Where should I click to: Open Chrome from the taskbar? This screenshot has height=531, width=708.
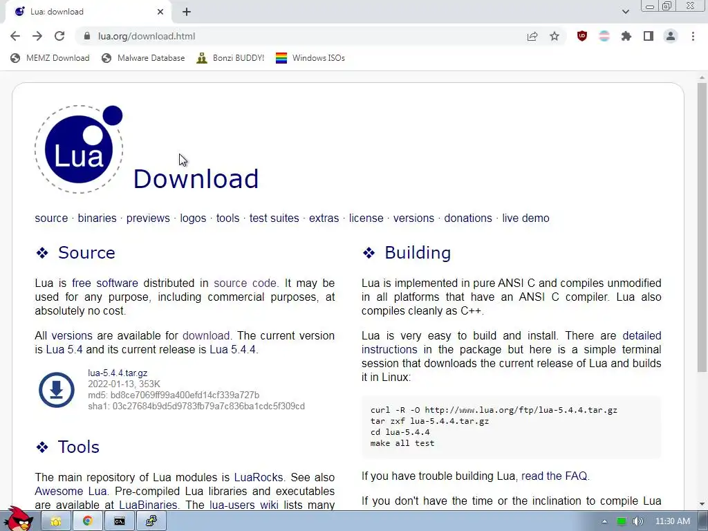88,521
